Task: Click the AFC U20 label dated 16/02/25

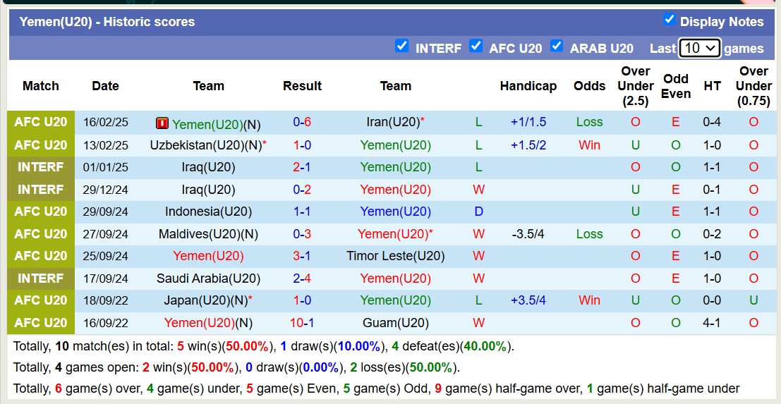Action: (41, 122)
